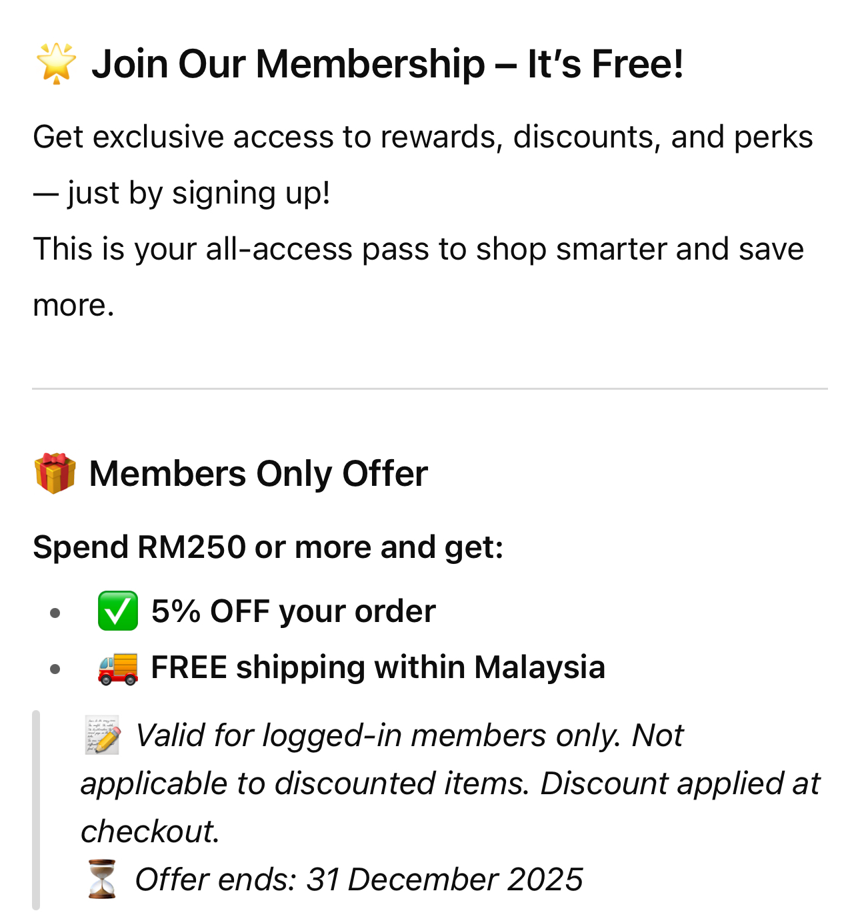This screenshot has width=860, height=921.
Task: Click the Members Only Offer heading
Action: pyautogui.click(x=258, y=474)
